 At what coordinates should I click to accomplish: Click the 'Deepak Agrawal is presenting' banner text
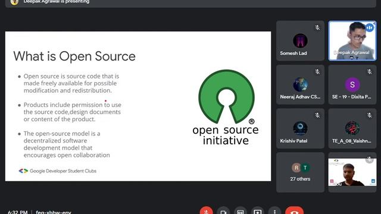[57, 2]
